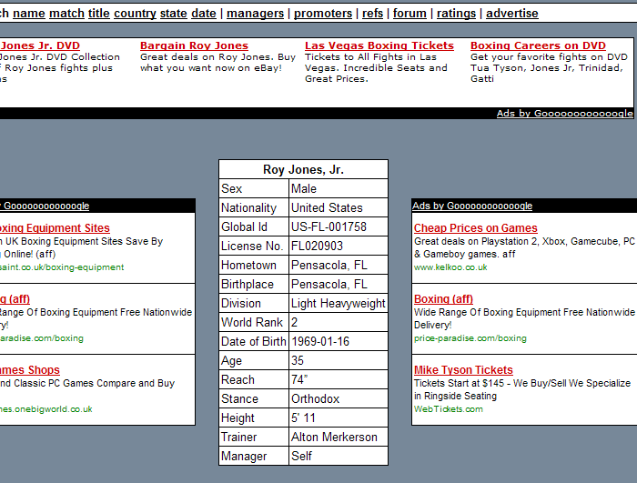Click the 'Nationality' label cell
Screen dimensions: 637x483
point(254,207)
